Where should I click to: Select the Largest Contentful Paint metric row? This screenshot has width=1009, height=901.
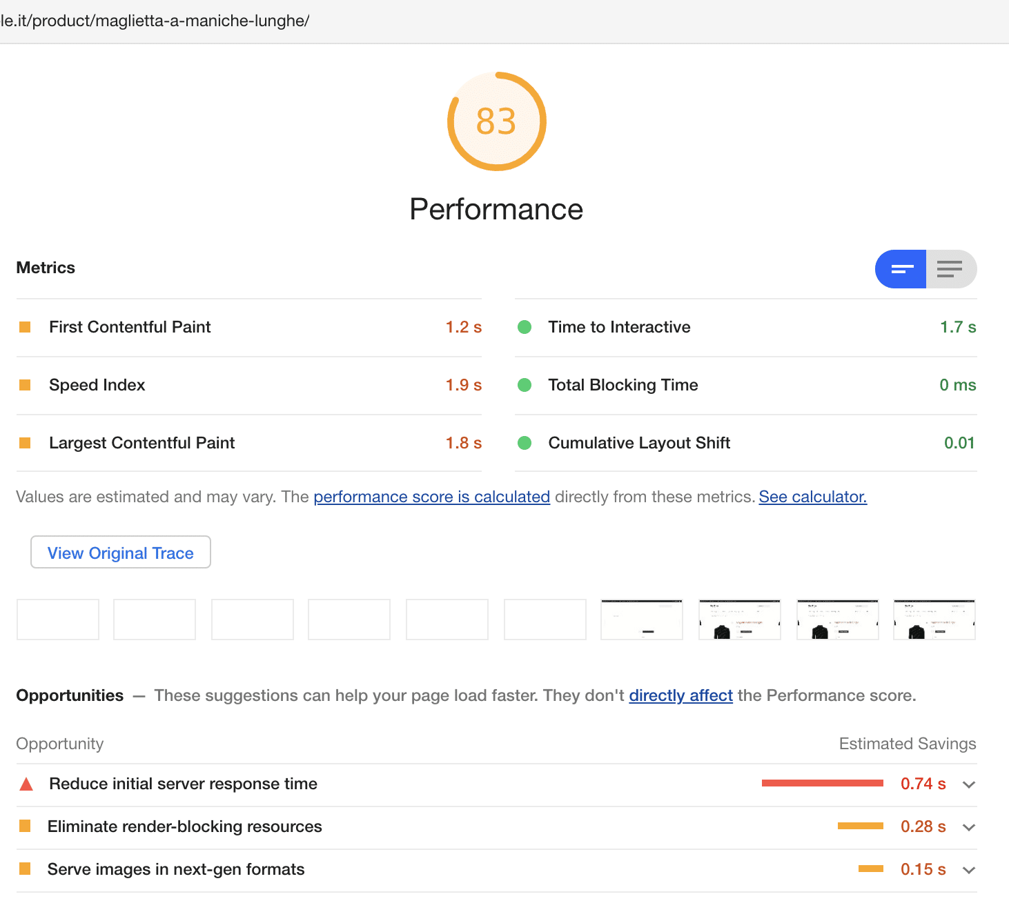[141, 443]
